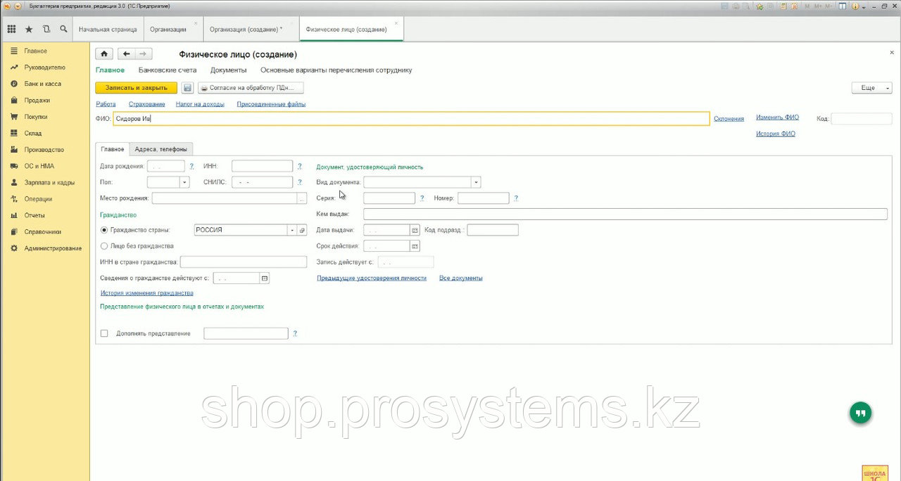Click Записать и закрыть button
This screenshot has height=481, width=901.
click(136, 88)
